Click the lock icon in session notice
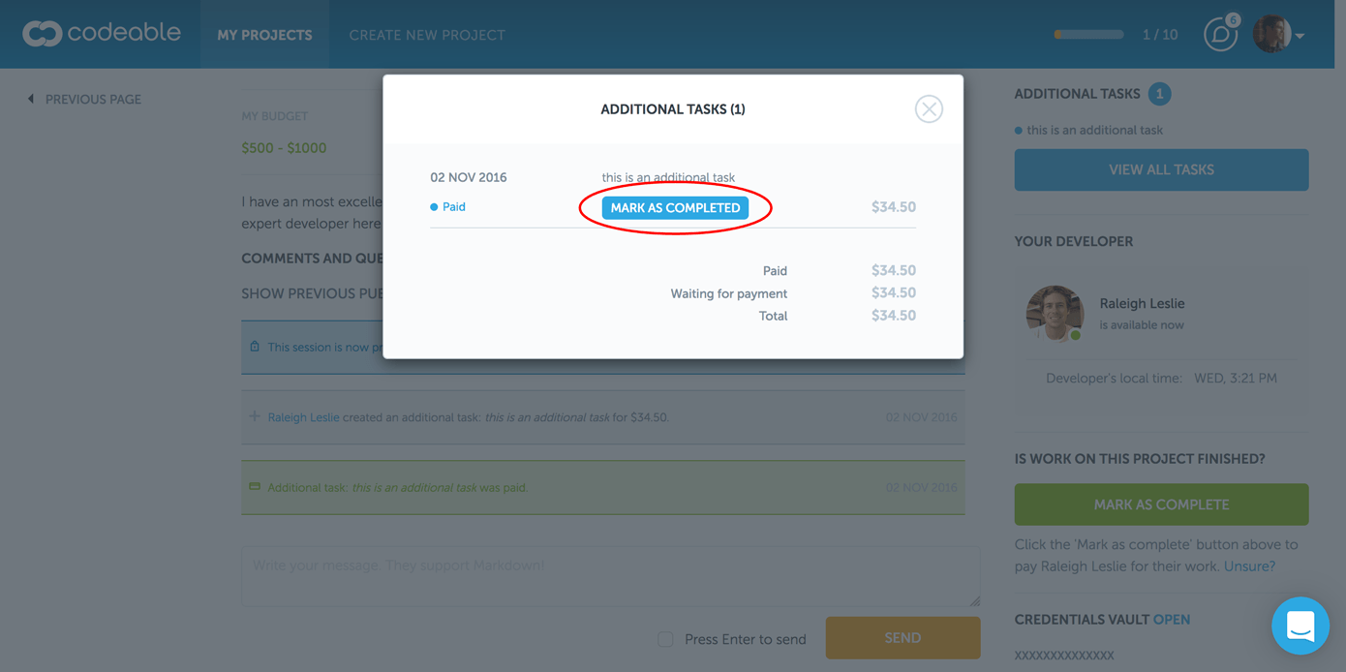1346x672 pixels. point(255,346)
